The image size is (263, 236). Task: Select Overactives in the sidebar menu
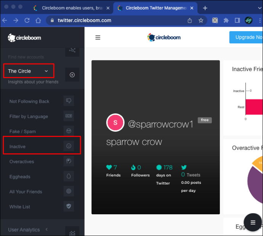click(x=22, y=162)
